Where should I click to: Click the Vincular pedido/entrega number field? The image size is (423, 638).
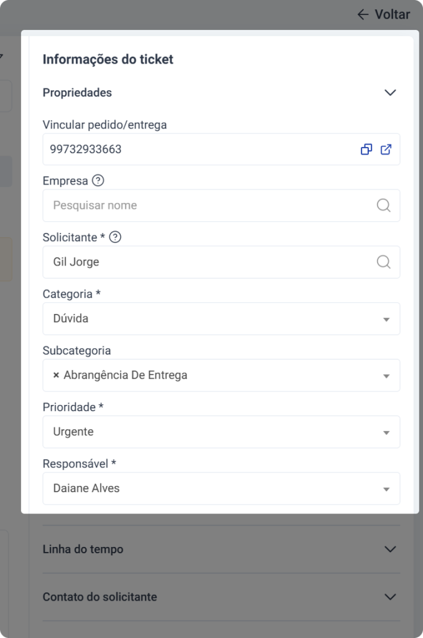click(187, 150)
